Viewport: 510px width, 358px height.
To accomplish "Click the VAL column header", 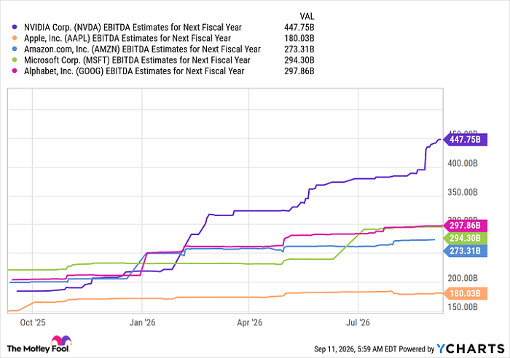I will click(x=307, y=16).
